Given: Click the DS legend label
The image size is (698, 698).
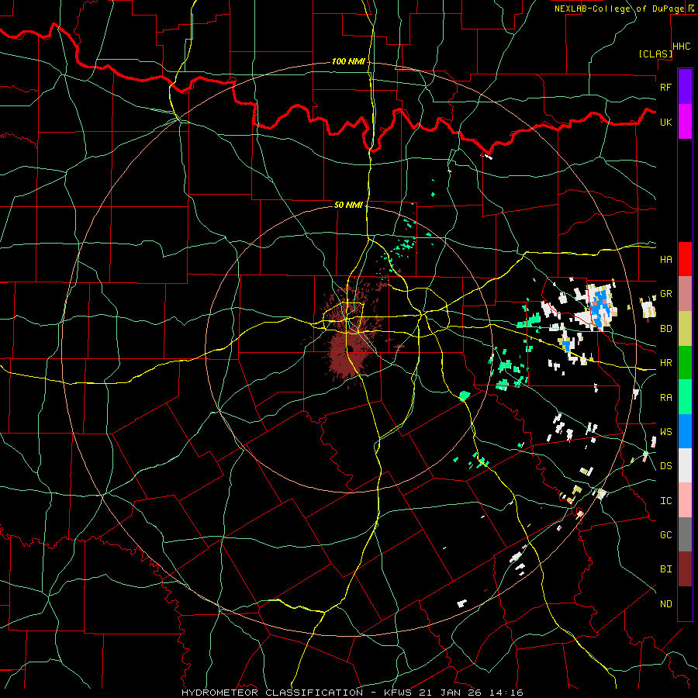Looking at the screenshot, I should [x=666, y=466].
